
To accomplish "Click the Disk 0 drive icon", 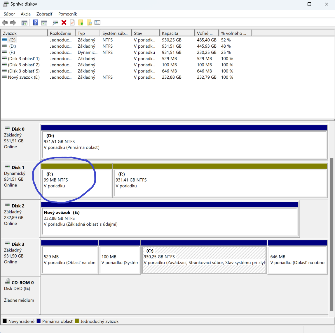I will pyautogui.click(x=7, y=128).
